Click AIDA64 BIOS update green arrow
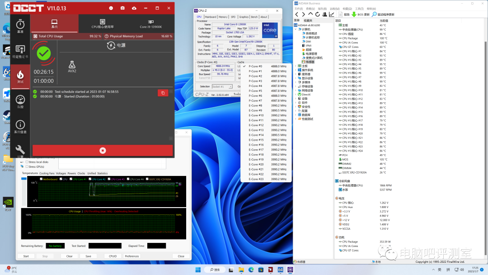Image resolution: width=488 pixels, height=275 pixels. 354,14
